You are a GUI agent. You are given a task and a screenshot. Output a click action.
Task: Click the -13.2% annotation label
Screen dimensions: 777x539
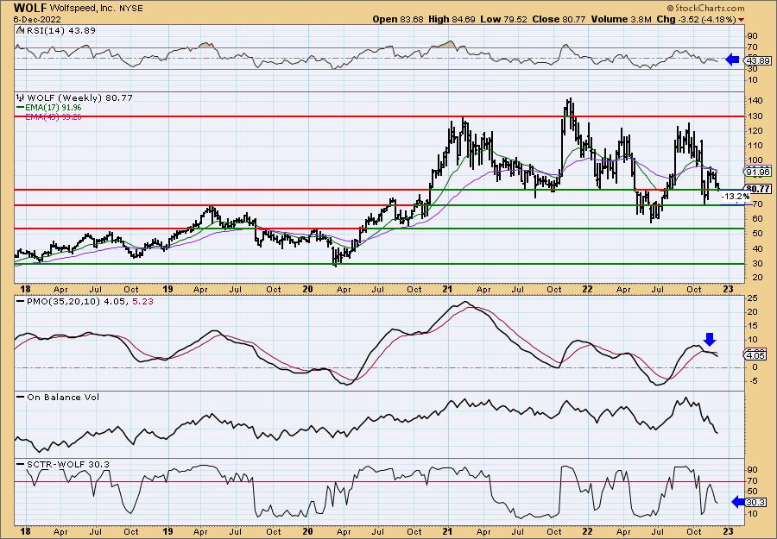[x=735, y=197]
